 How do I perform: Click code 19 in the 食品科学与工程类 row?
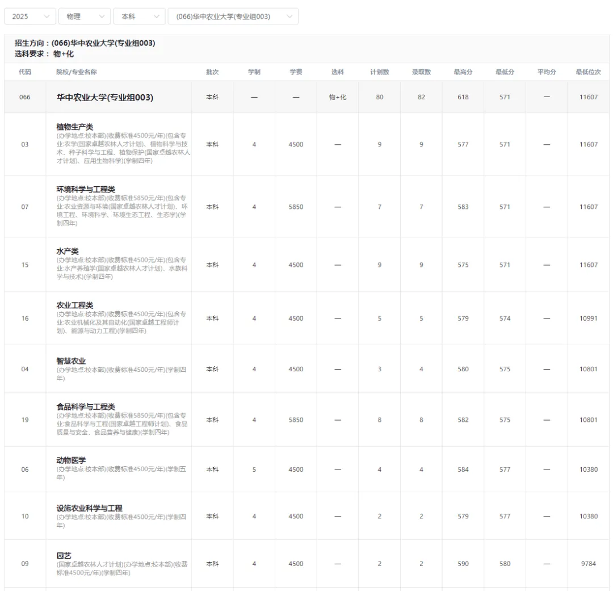click(x=25, y=420)
